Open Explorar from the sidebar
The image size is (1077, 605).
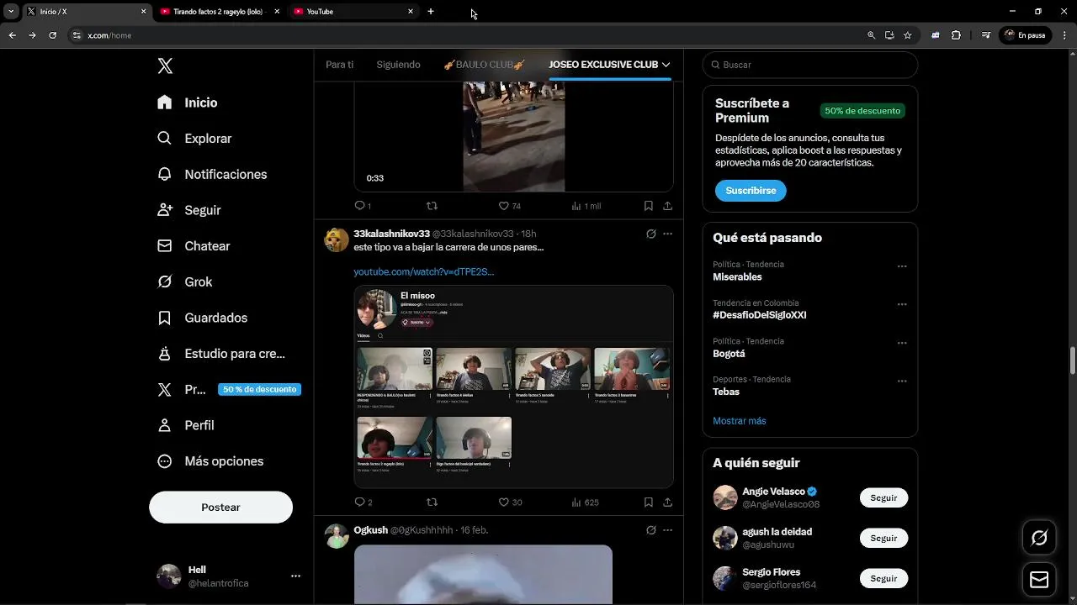point(194,139)
